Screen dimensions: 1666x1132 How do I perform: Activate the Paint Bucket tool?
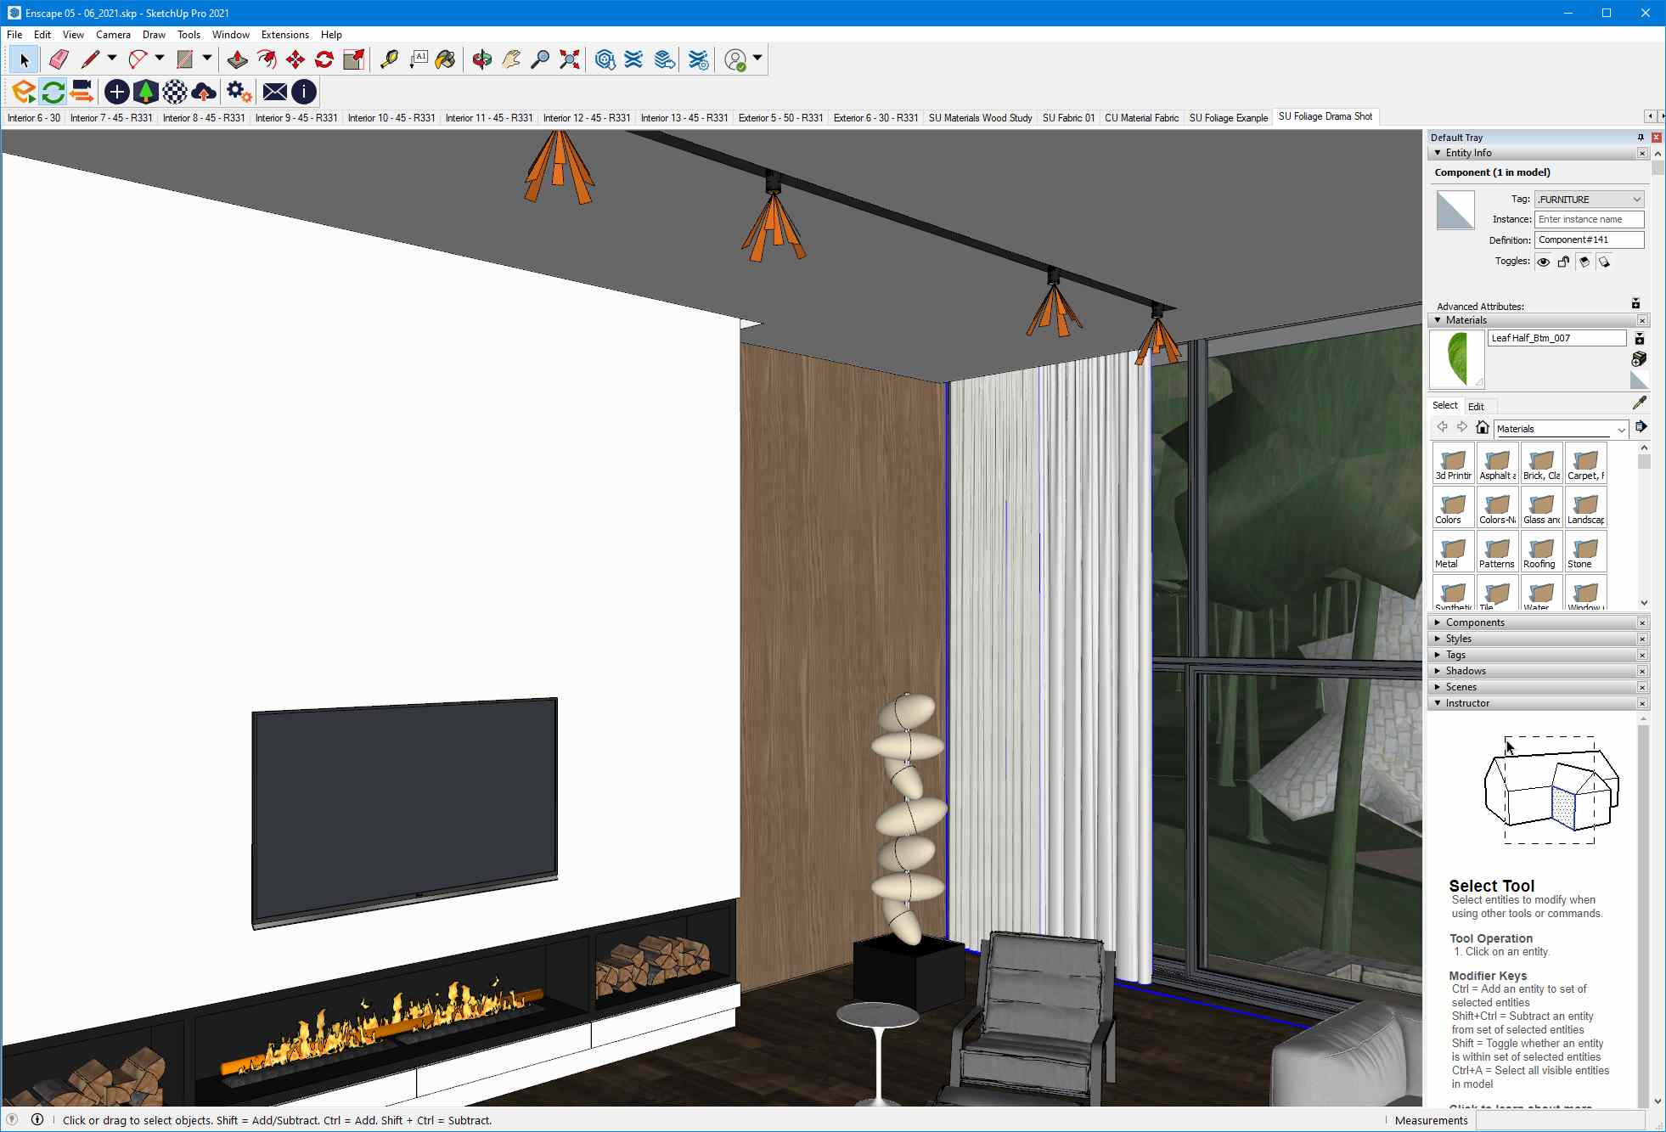(445, 59)
